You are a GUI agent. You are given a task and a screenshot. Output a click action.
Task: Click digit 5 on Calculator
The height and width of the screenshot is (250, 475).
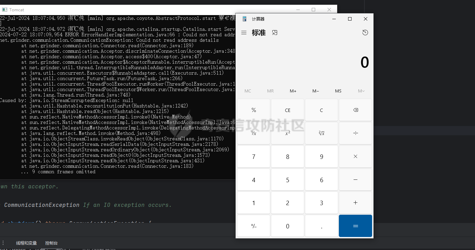(x=287, y=179)
